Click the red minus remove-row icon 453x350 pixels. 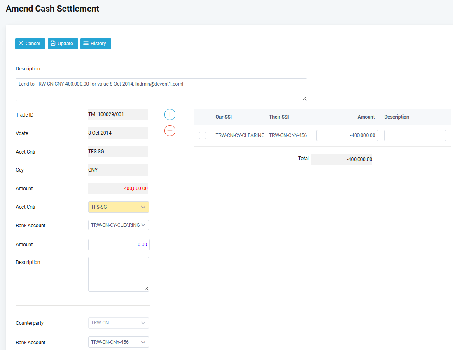point(170,131)
